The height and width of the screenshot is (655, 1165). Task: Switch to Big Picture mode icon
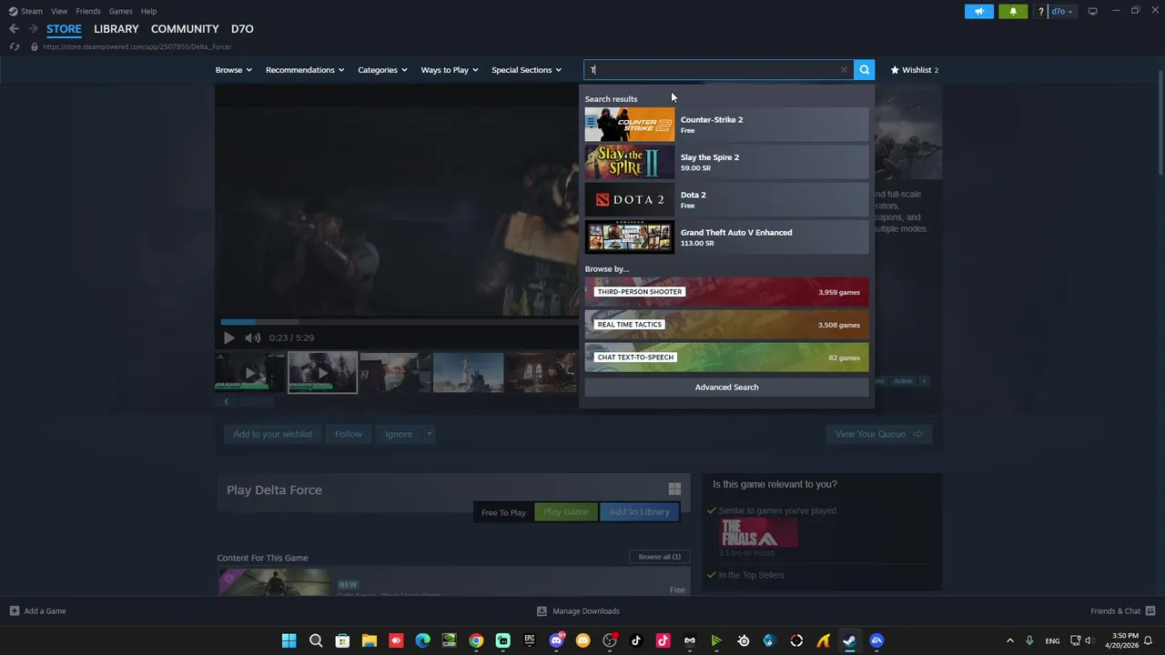pyautogui.click(x=1092, y=11)
